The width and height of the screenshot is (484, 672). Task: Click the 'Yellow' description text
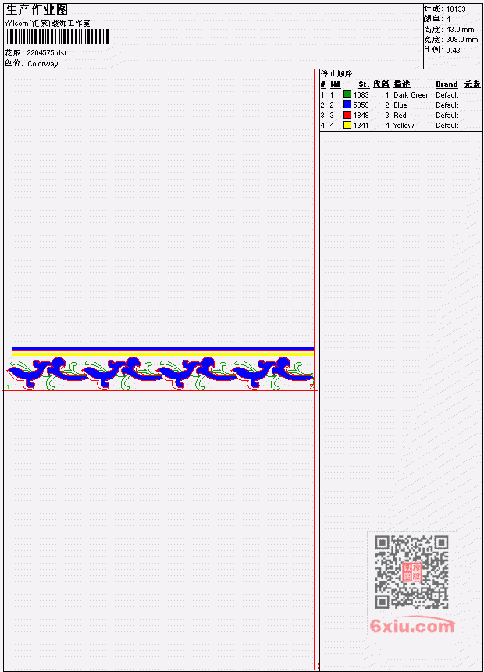[x=404, y=126]
